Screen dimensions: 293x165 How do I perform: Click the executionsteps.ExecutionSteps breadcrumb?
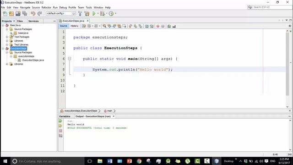click(81, 111)
